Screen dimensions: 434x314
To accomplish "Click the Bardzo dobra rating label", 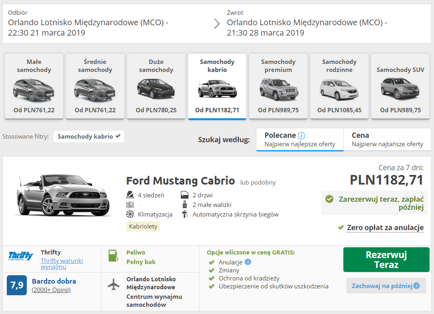I will (x=54, y=281).
